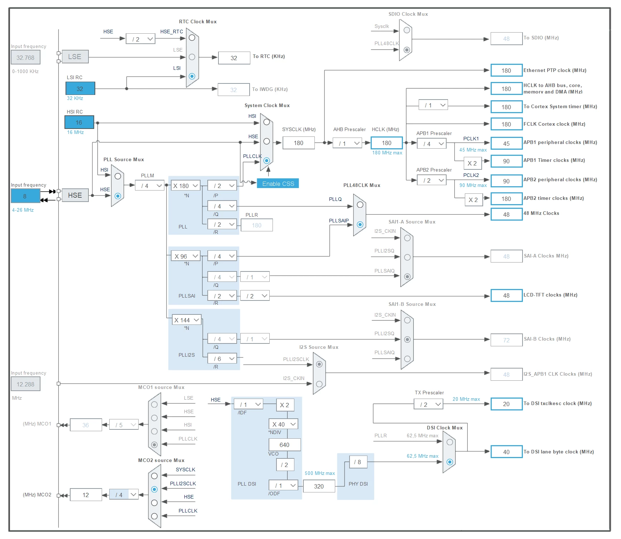Select HSE_RTC in RTC Clock Mux
The height and width of the screenshot is (539, 621).
point(192,38)
